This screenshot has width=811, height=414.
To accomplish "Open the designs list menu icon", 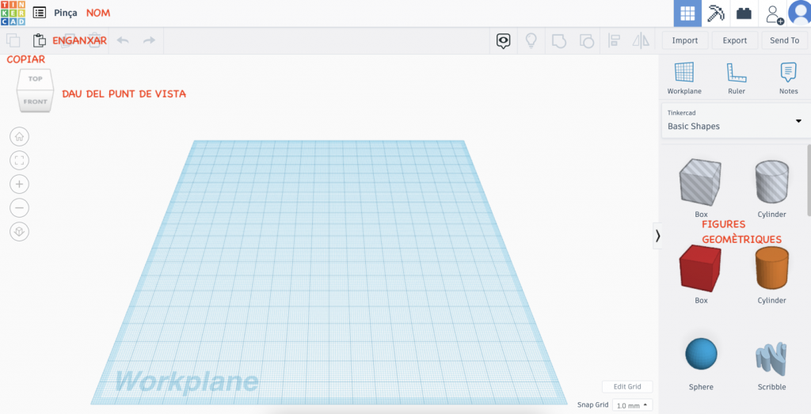I will (x=40, y=13).
